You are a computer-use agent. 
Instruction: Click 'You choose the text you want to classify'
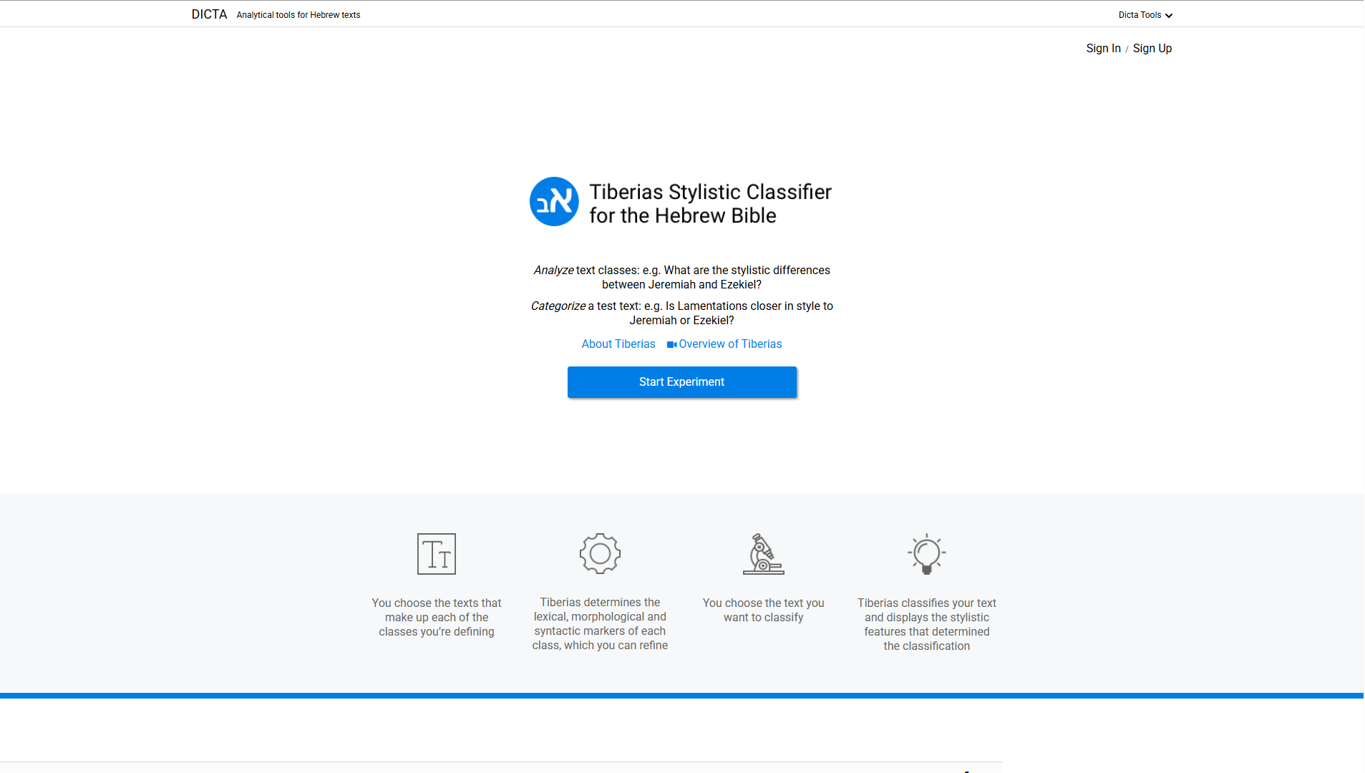(763, 611)
